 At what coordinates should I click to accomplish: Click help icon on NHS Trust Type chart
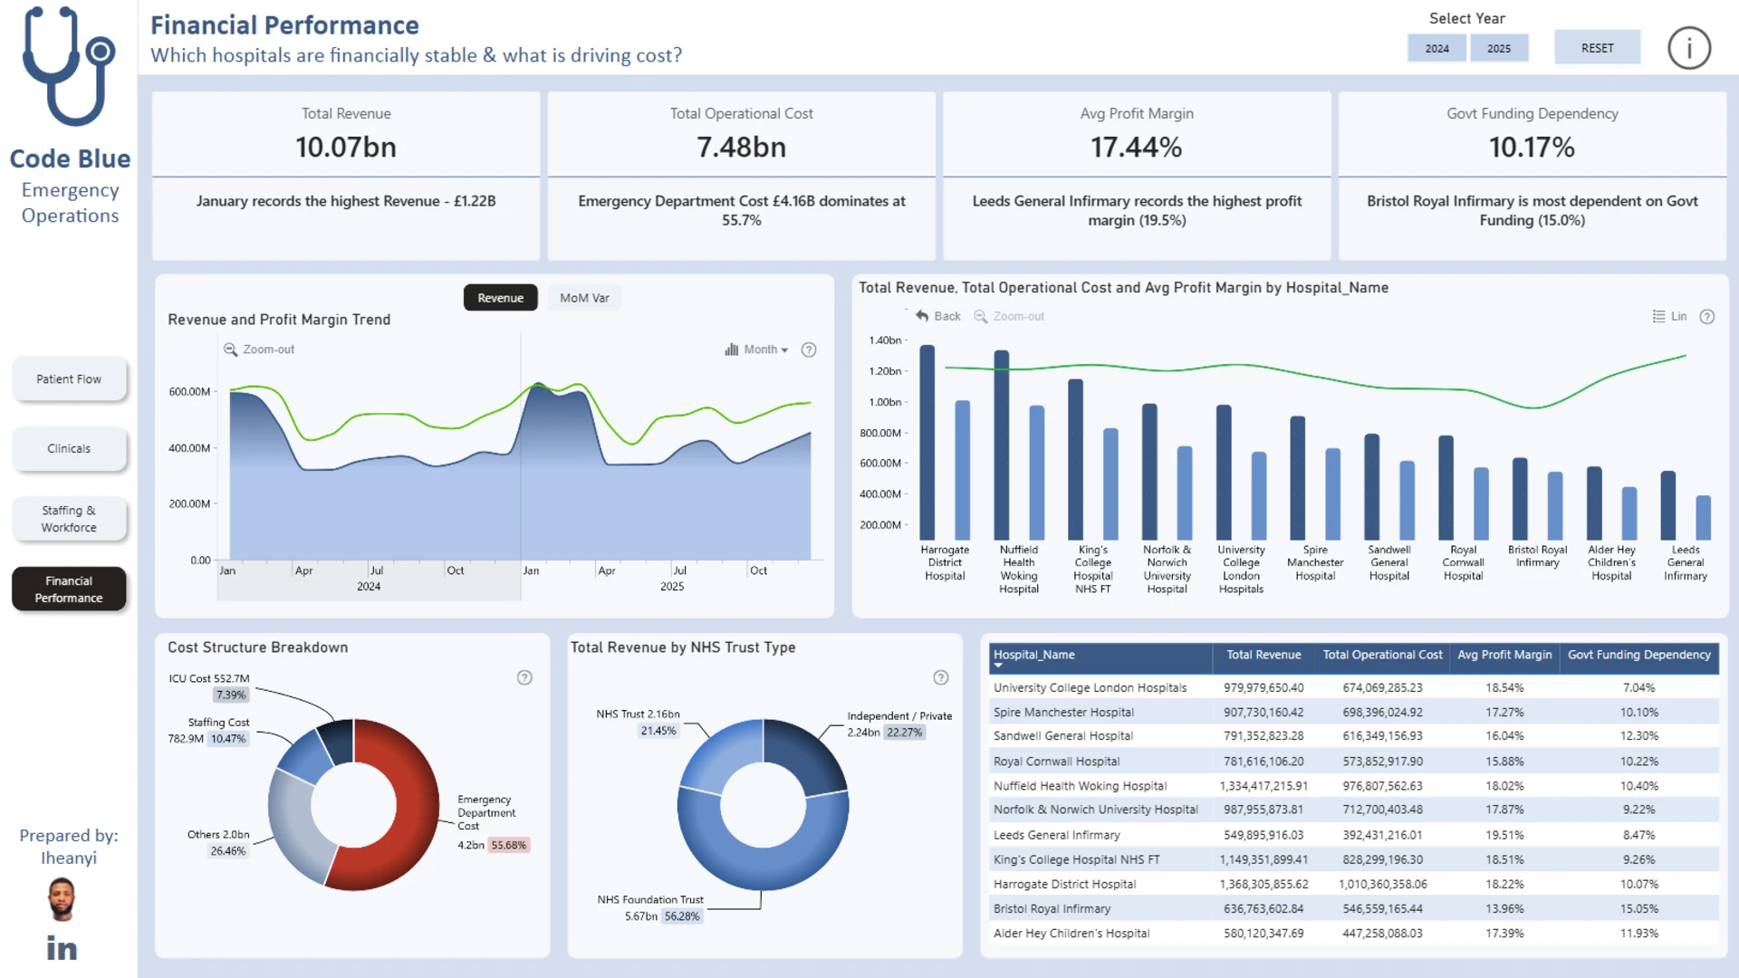pyautogui.click(x=941, y=677)
